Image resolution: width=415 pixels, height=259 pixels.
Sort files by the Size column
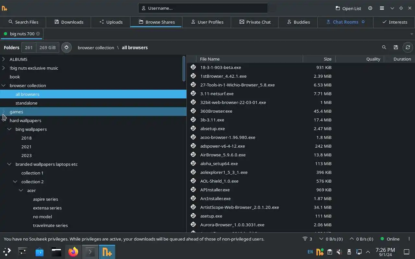point(319,59)
